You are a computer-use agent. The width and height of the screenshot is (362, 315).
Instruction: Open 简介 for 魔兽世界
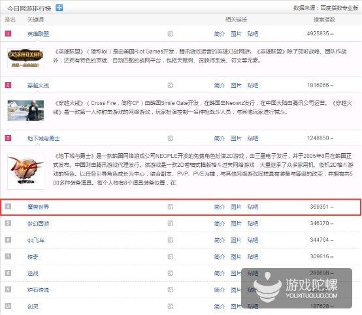(220, 207)
